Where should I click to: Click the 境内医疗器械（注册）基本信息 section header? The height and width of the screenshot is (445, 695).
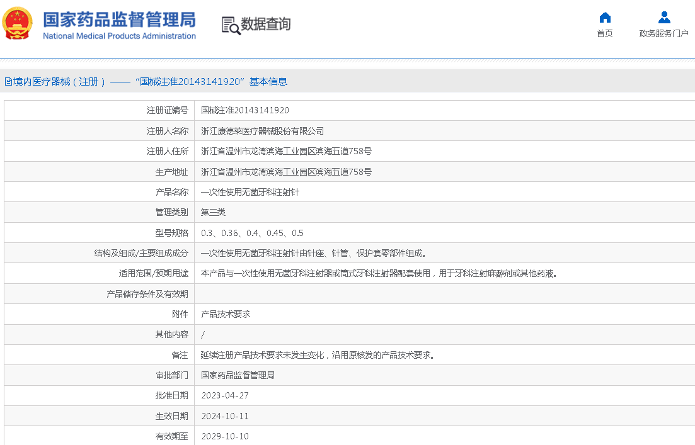pyautogui.click(x=146, y=81)
